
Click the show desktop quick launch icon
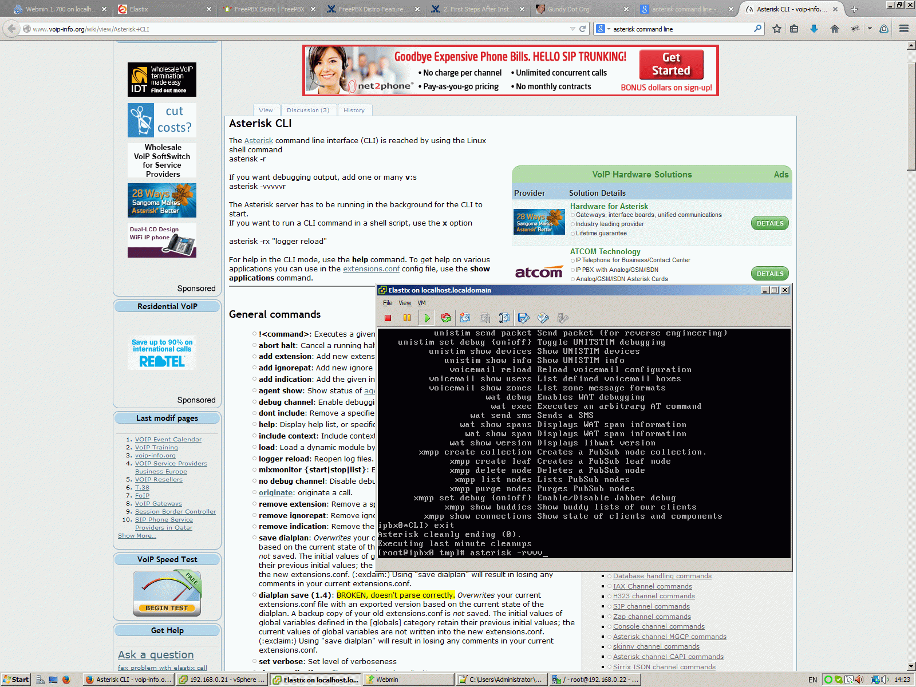pyautogui.click(x=53, y=680)
